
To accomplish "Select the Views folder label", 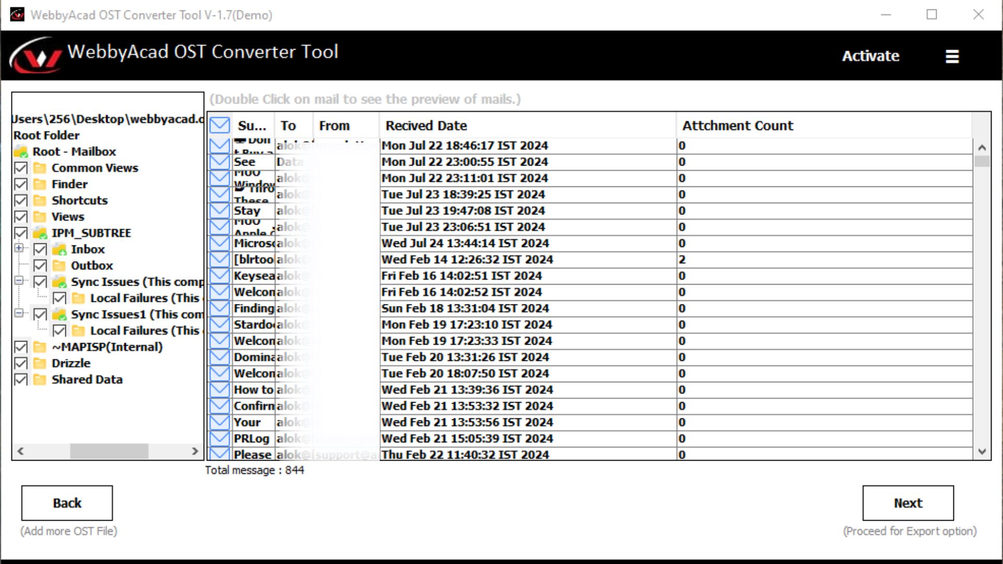I will (68, 216).
